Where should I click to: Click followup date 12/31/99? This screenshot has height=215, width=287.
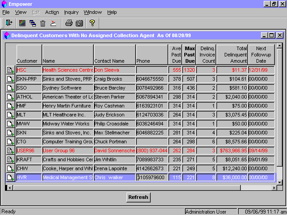point(261,70)
